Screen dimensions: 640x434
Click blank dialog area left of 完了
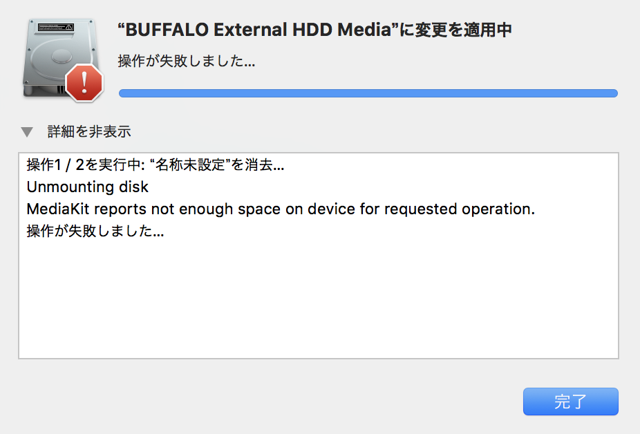pos(276,402)
